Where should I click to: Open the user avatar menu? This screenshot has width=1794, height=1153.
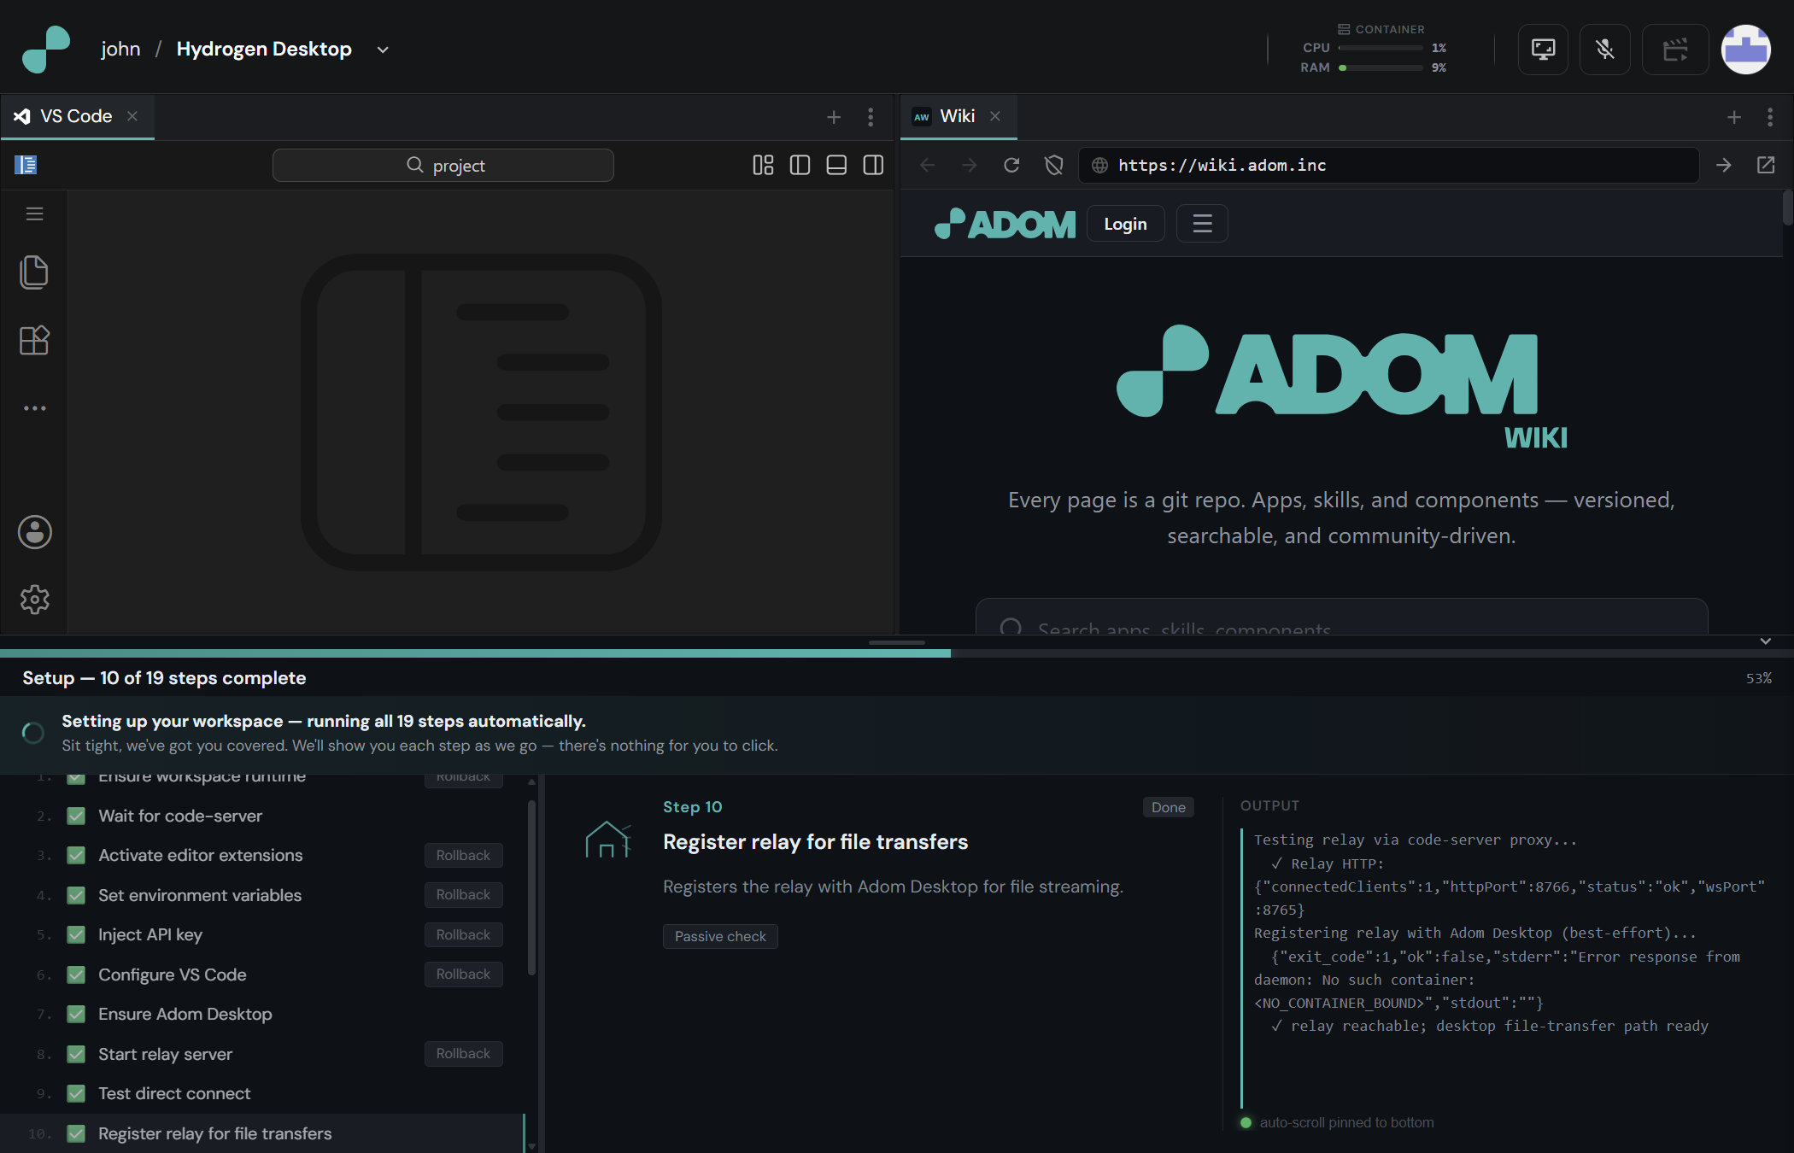pyautogui.click(x=1745, y=50)
